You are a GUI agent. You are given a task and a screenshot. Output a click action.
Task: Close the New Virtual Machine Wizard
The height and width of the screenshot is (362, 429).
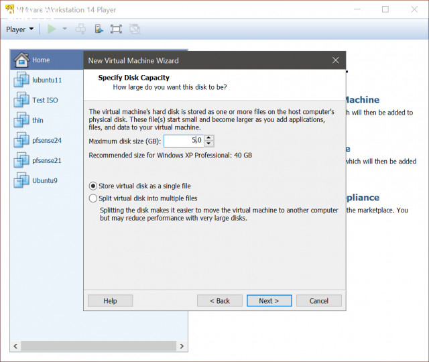pyautogui.click(x=336, y=60)
